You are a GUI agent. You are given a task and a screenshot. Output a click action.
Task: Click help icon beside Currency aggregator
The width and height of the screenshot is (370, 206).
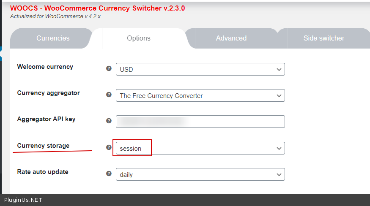pos(109,95)
